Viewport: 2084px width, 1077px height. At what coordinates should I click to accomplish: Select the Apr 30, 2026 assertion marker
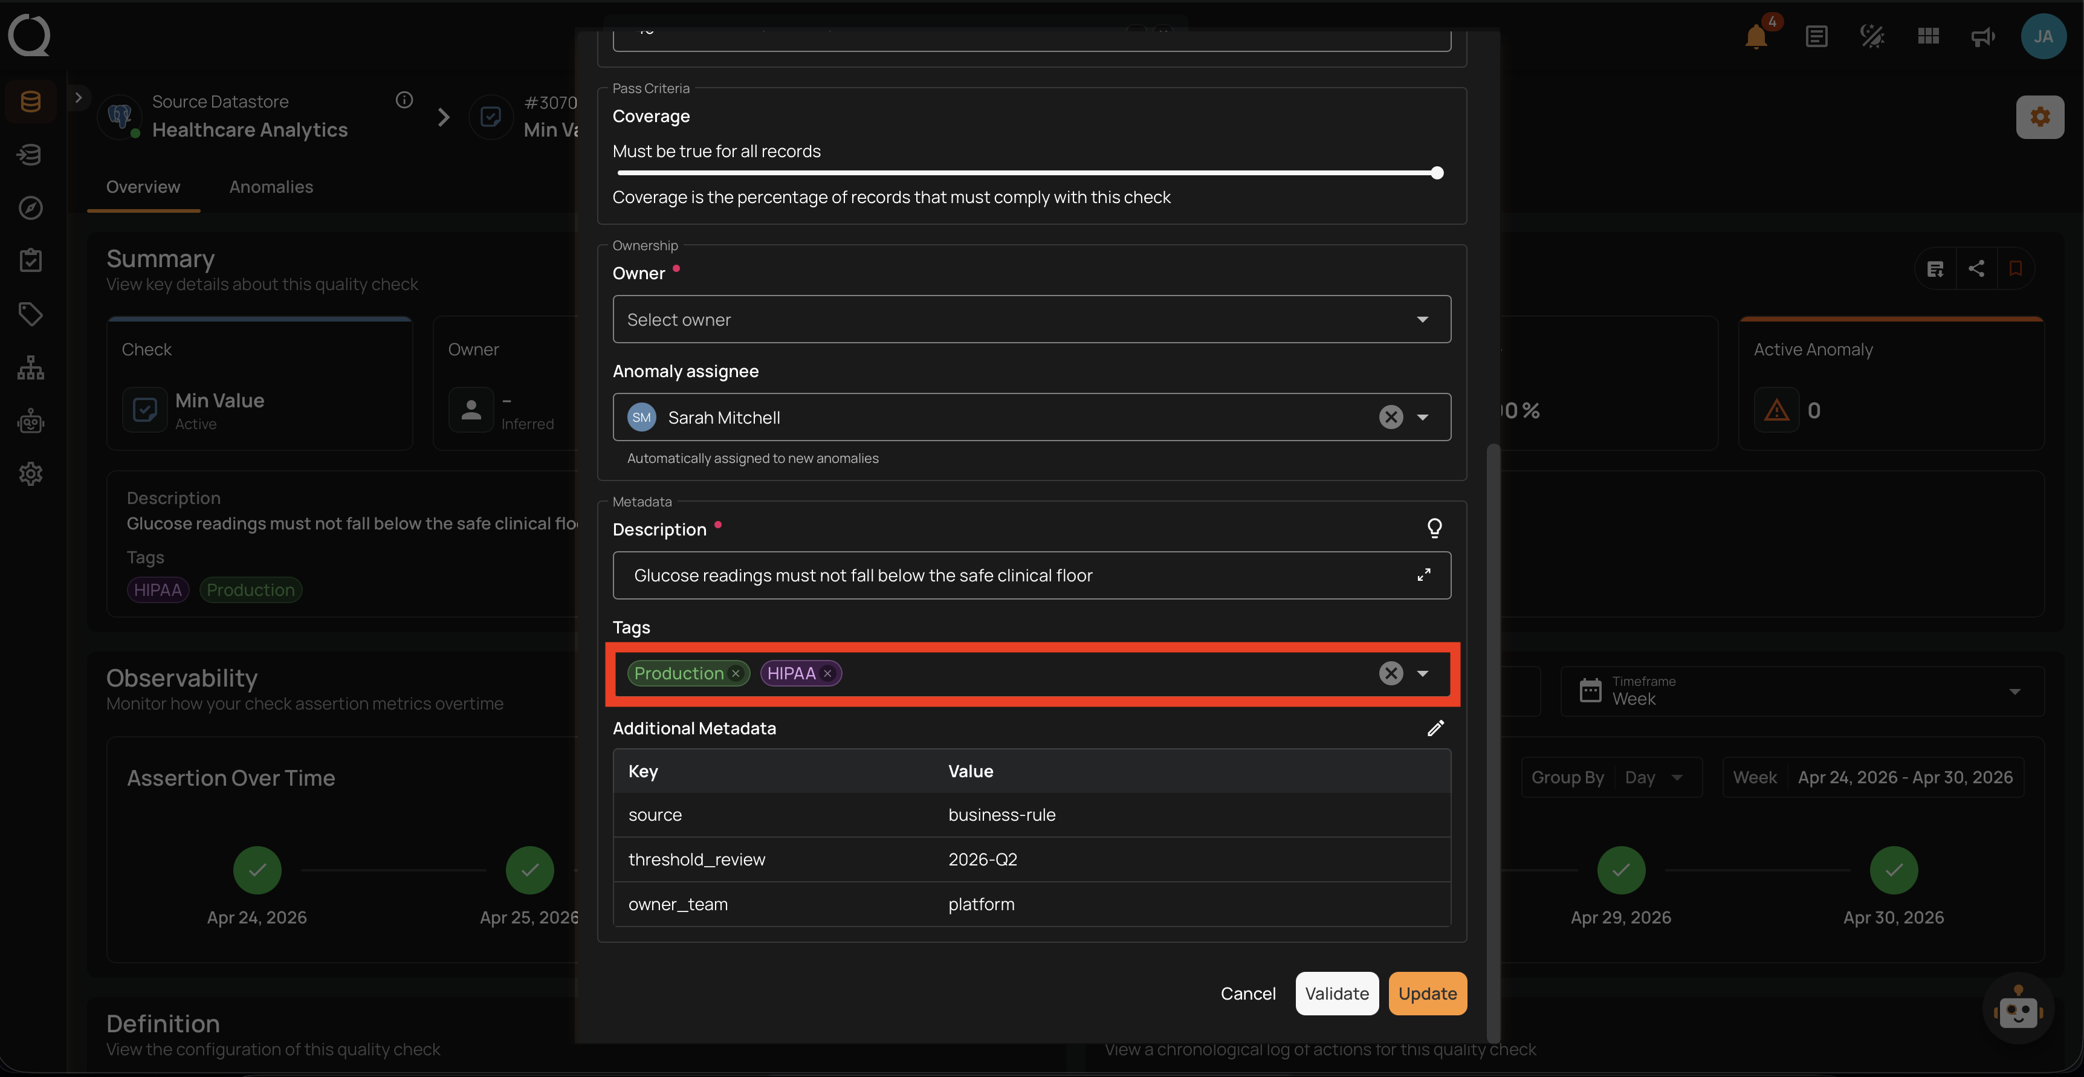[x=1893, y=870]
